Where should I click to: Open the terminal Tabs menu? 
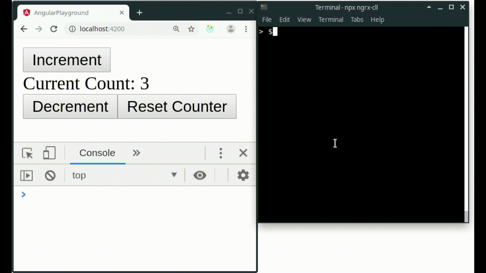pos(357,20)
